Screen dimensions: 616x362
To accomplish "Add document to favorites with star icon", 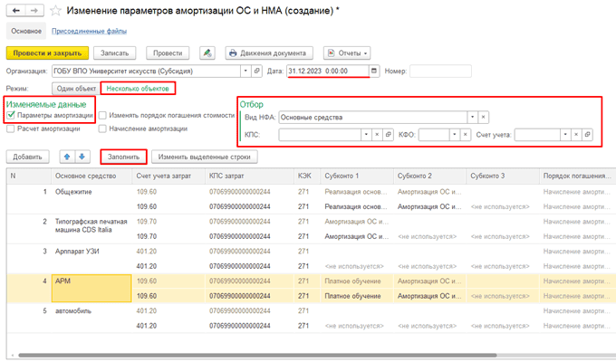I will (56, 11).
